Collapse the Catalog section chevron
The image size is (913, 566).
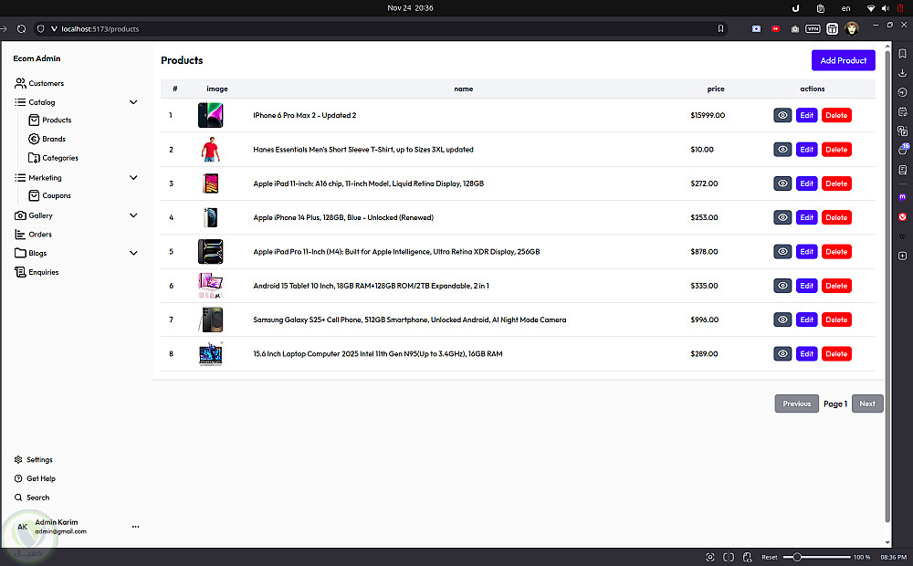(133, 102)
